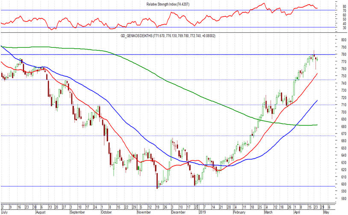Image resolution: width=348 pixels, height=215 pixels.
Task: Click the 660 value on the price scale
Action: tap(344, 141)
